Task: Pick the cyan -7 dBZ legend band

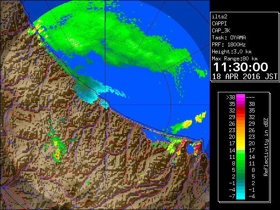Action: pyautogui.click(x=241, y=196)
